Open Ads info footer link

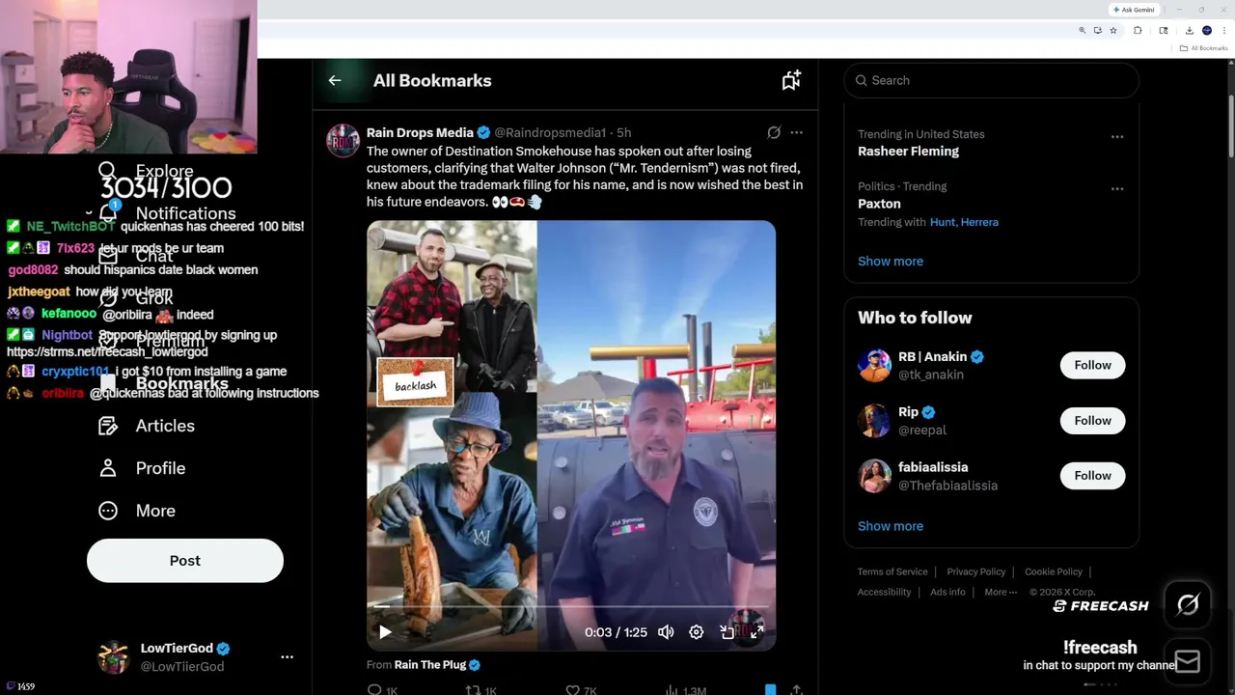pyautogui.click(x=947, y=592)
